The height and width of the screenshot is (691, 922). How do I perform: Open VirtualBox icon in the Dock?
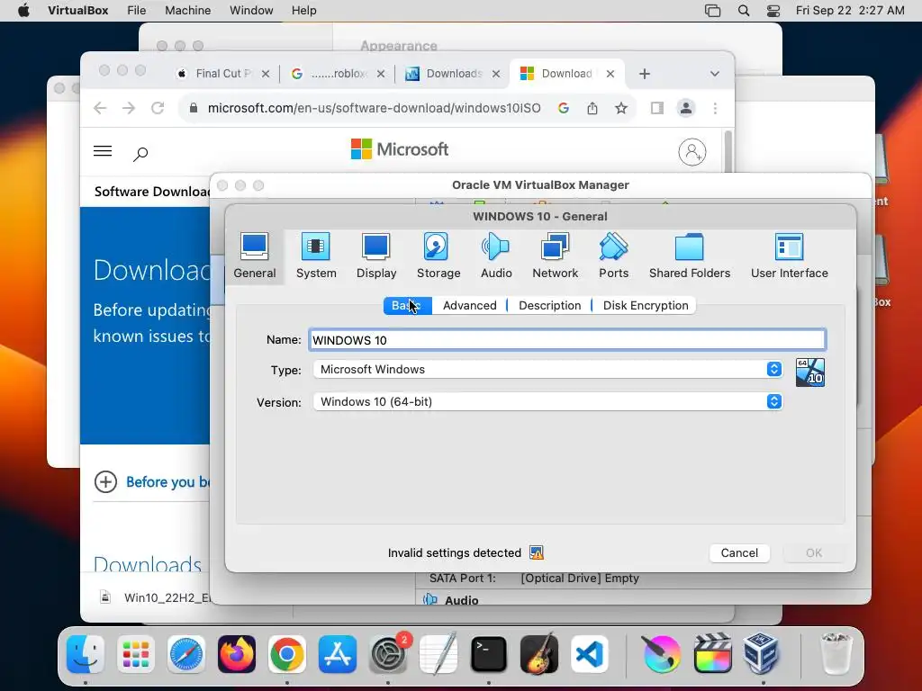tap(762, 653)
